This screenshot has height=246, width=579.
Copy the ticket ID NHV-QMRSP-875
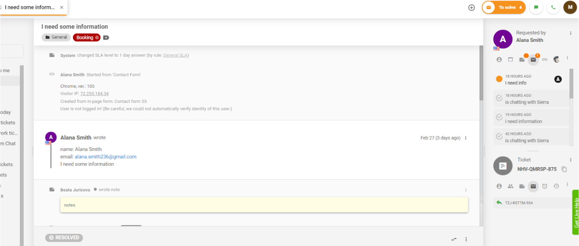pyautogui.click(x=564, y=169)
